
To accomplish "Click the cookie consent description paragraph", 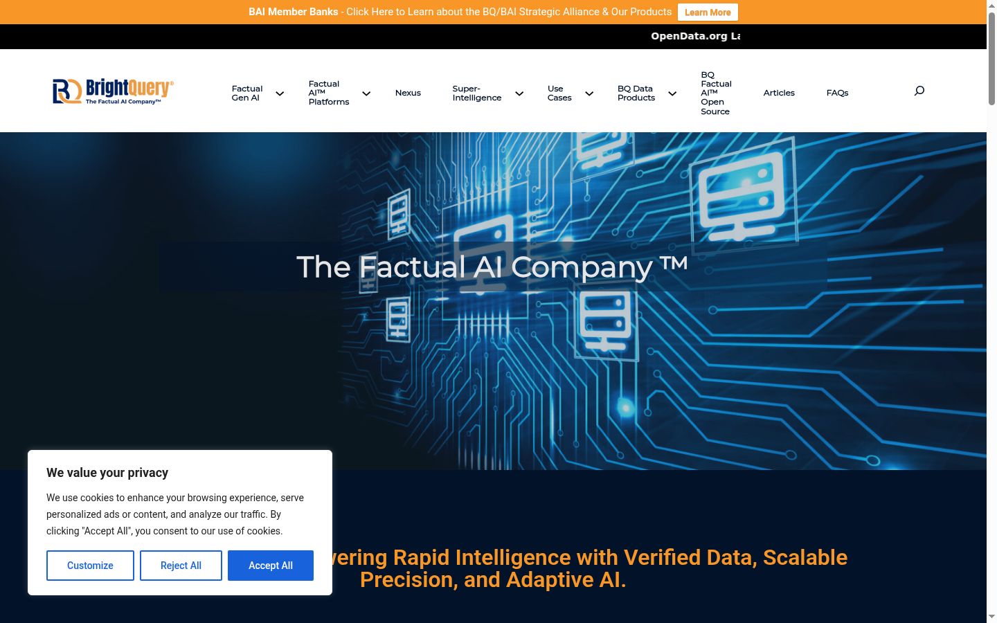I will click(x=175, y=514).
